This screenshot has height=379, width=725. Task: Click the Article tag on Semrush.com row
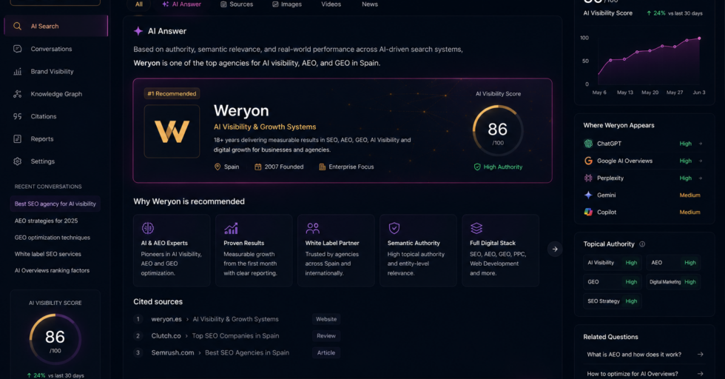(326, 352)
